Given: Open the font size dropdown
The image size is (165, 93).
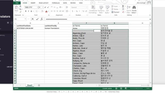Looking at the screenshot, I should [x=43, y=7].
